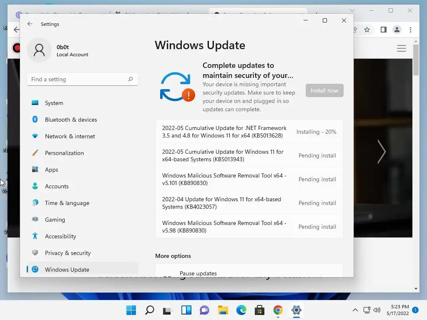Select the Accessibility figure icon
This screenshot has width=427, height=320.
35,236
